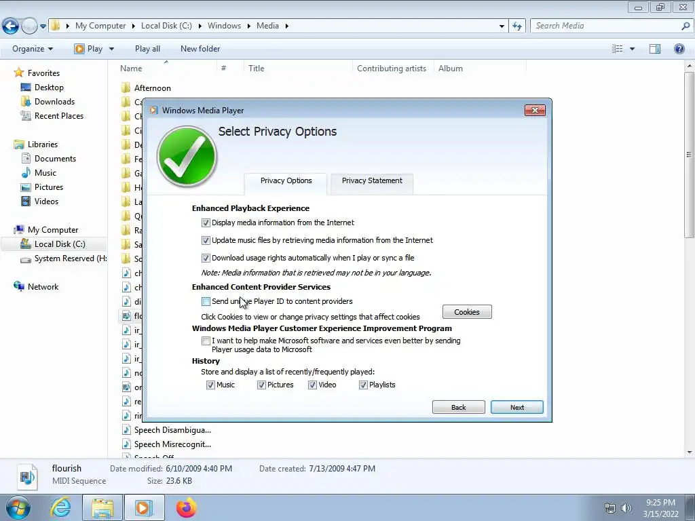Click the Libraries icon in navigation pane
This screenshot has height=521, width=695.
18,144
